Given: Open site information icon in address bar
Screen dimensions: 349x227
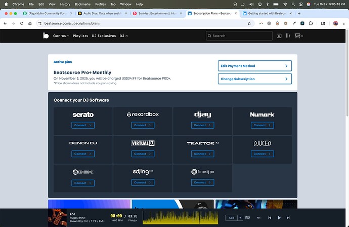Looking at the screenshot, I should pos(40,23).
